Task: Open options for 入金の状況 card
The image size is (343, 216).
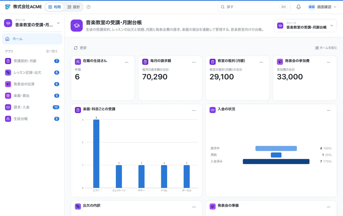Action: point(329,110)
